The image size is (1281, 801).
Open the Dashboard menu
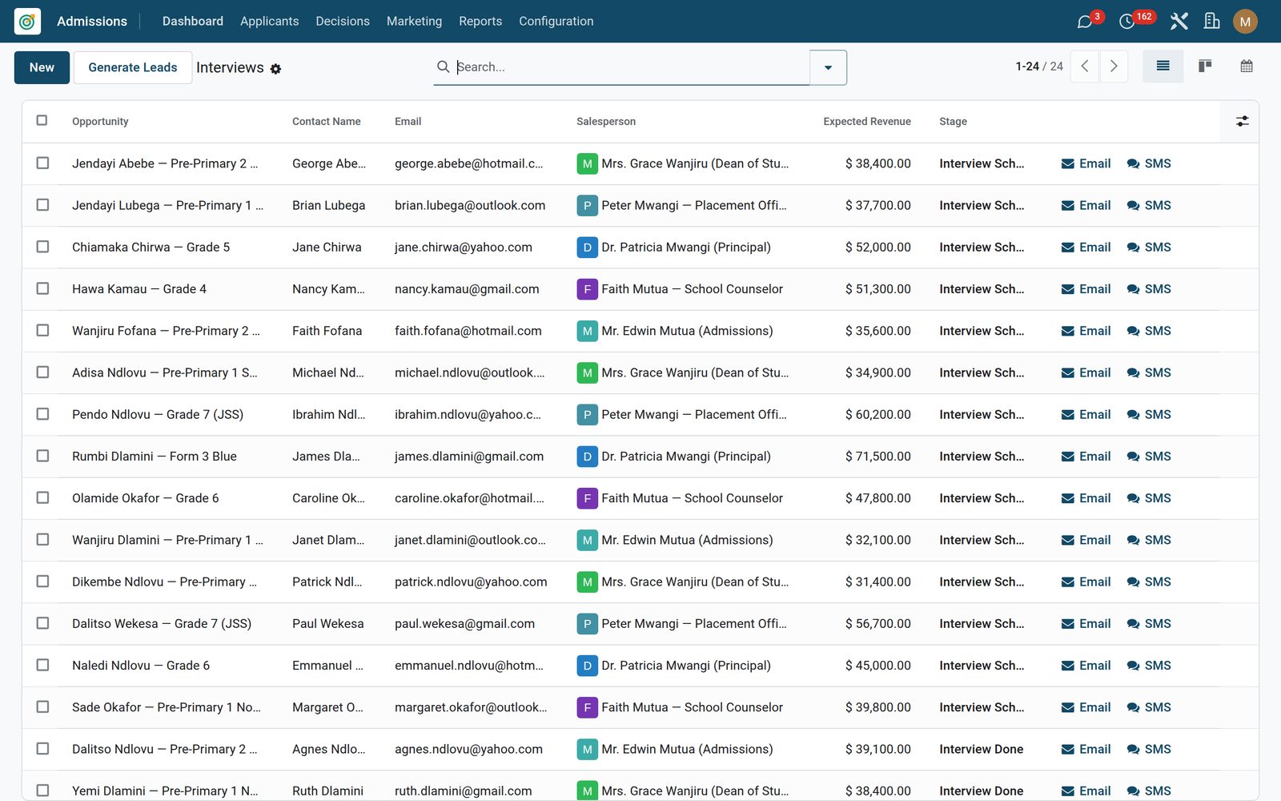(193, 22)
